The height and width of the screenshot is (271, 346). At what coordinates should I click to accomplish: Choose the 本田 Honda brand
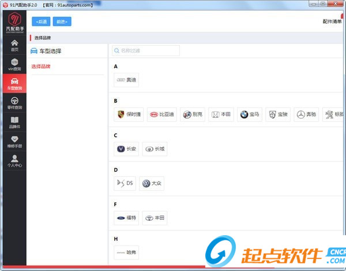[221, 114]
